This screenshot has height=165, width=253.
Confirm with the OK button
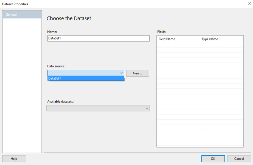tap(213, 159)
